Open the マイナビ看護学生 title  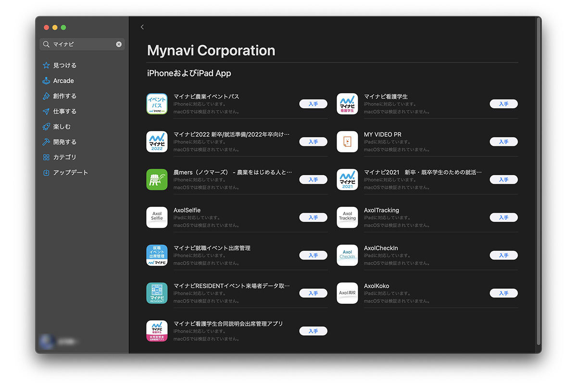tap(386, 97)
